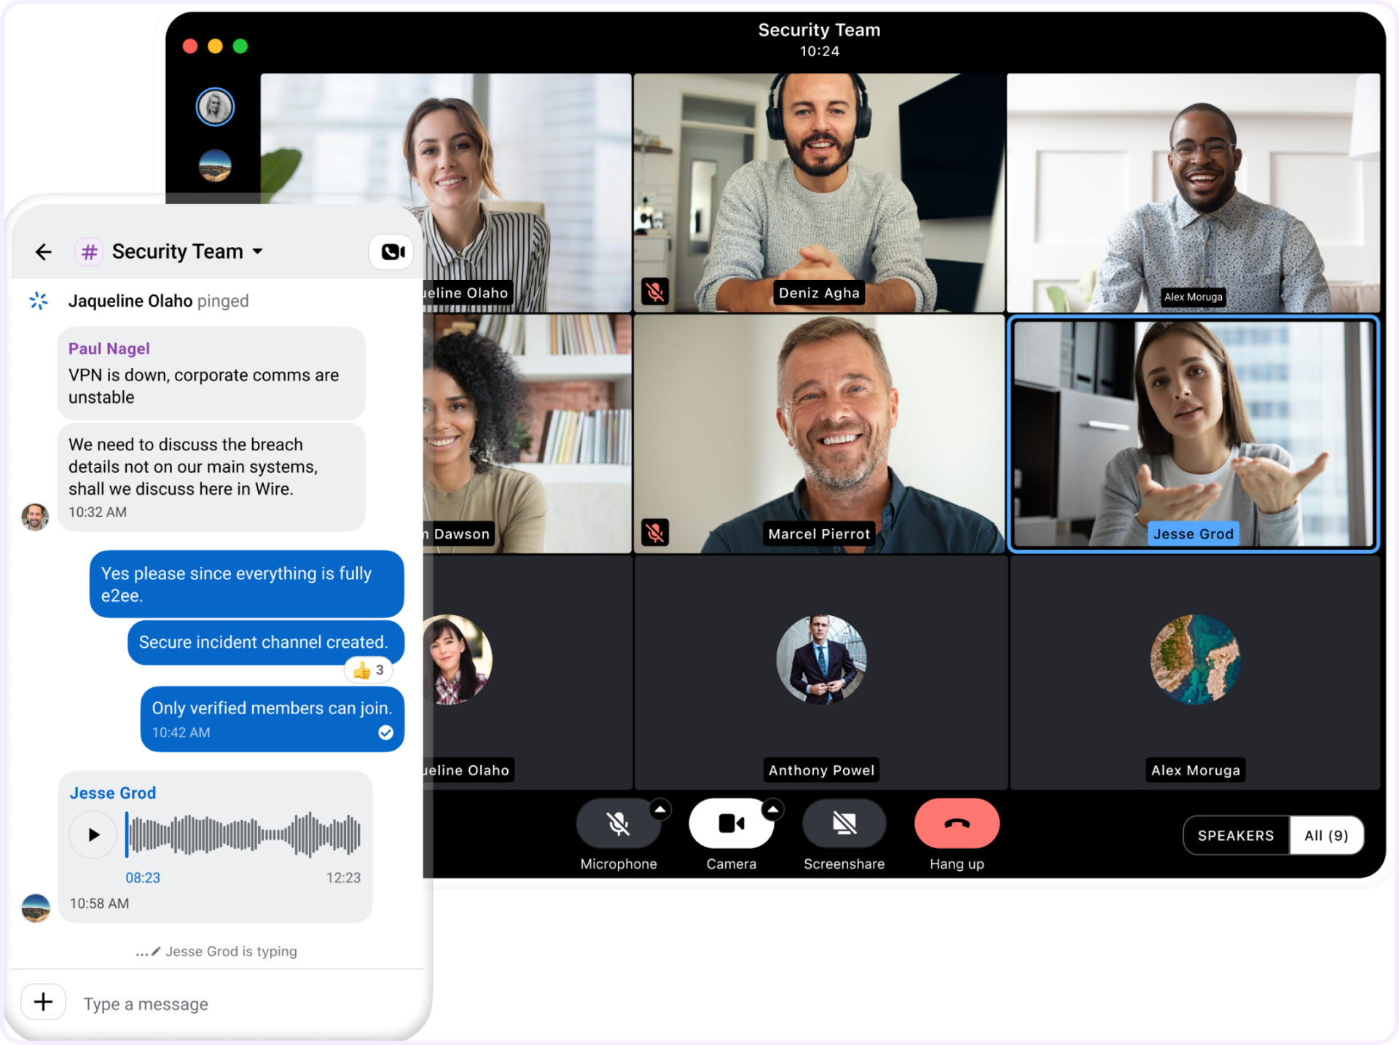This screenshot has height=1045, width=1399.
Task: Click the thumbs up reaction with count 3
Action: coord(369,670)
